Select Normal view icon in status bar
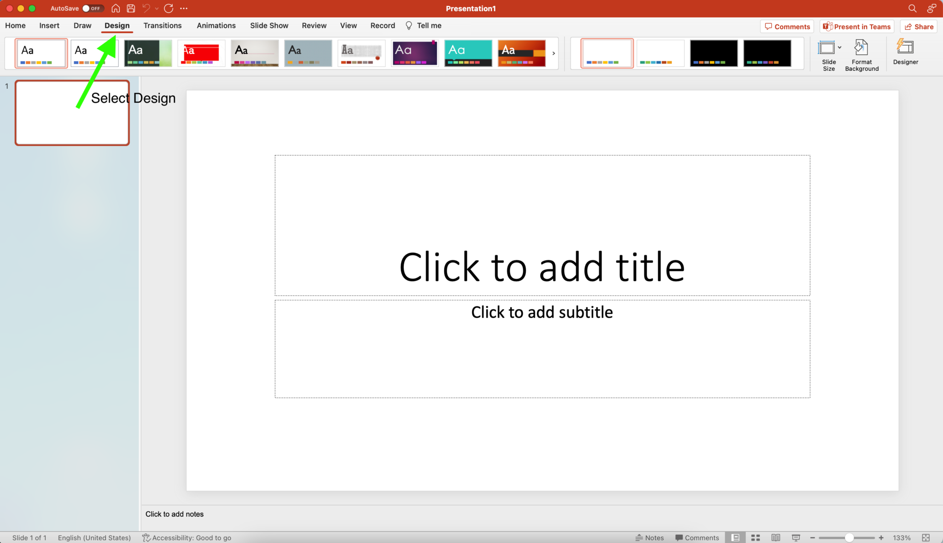The image size is (943, 543). (x=735, y=537)
